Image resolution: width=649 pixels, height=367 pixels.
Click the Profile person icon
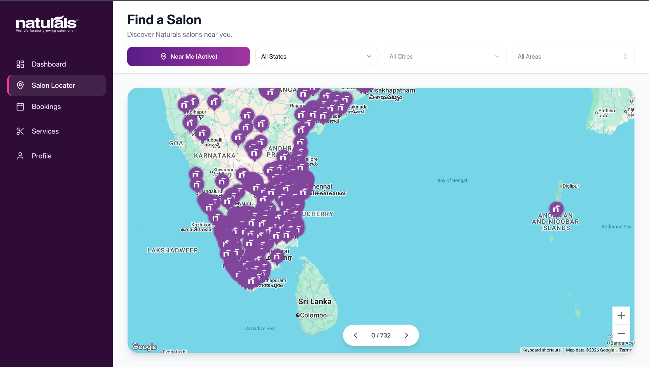click(20, 156)
